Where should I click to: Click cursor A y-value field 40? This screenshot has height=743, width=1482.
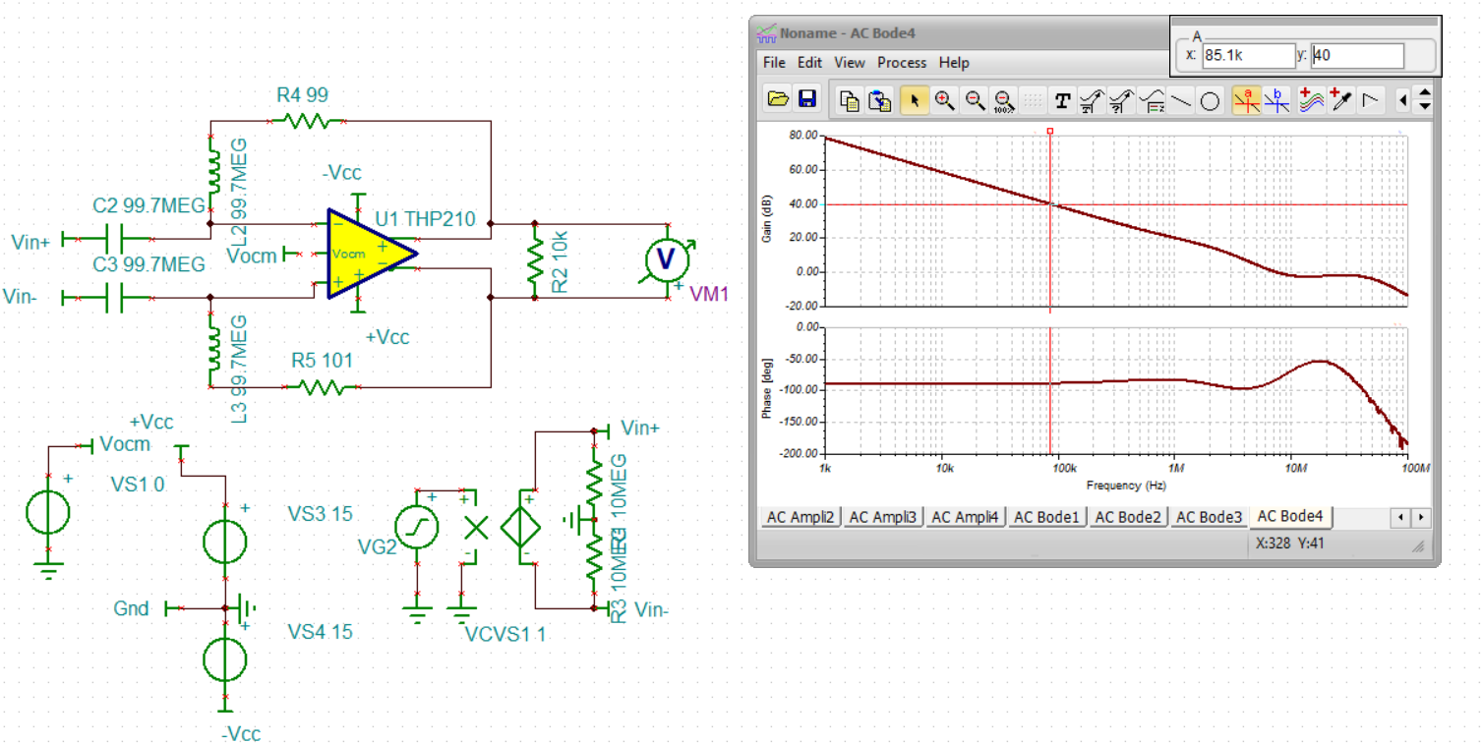(x=1357, y=56)
